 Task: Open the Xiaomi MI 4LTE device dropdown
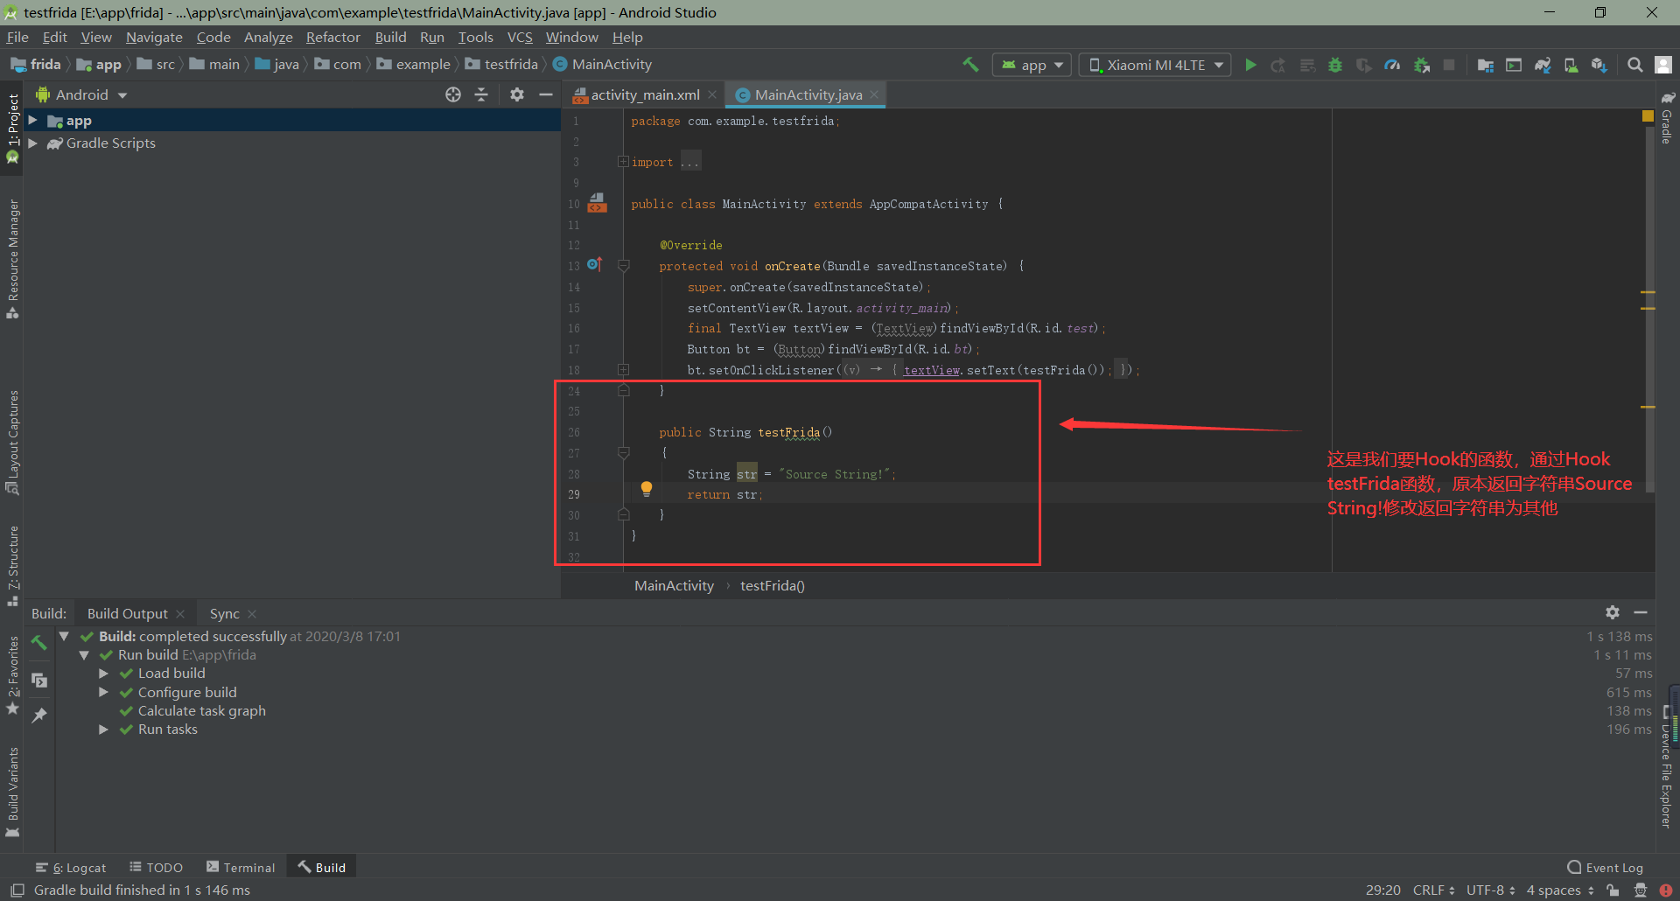1155,65
